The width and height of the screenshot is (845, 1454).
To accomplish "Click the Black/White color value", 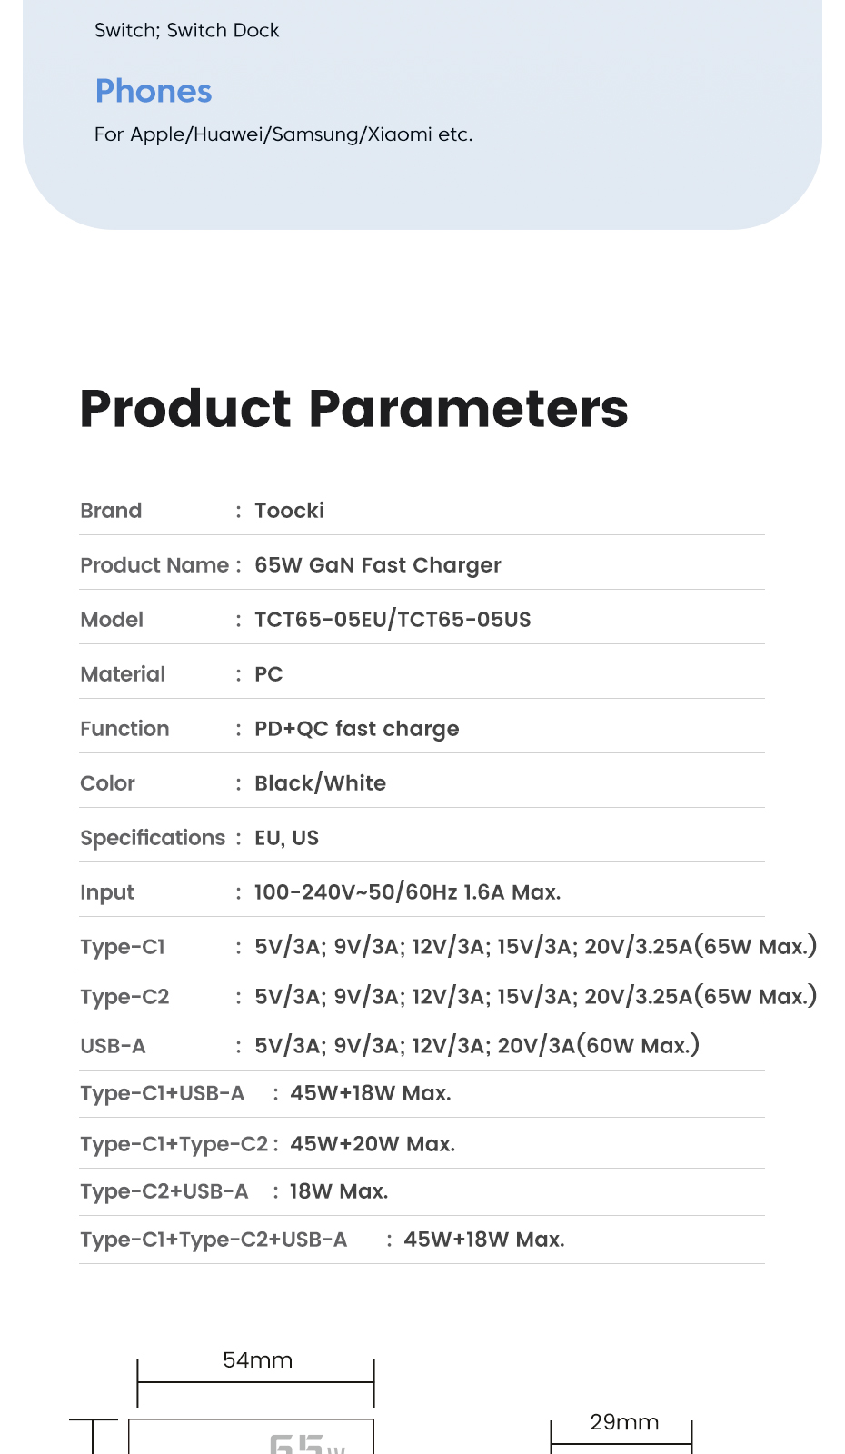I will click(320, 783).
